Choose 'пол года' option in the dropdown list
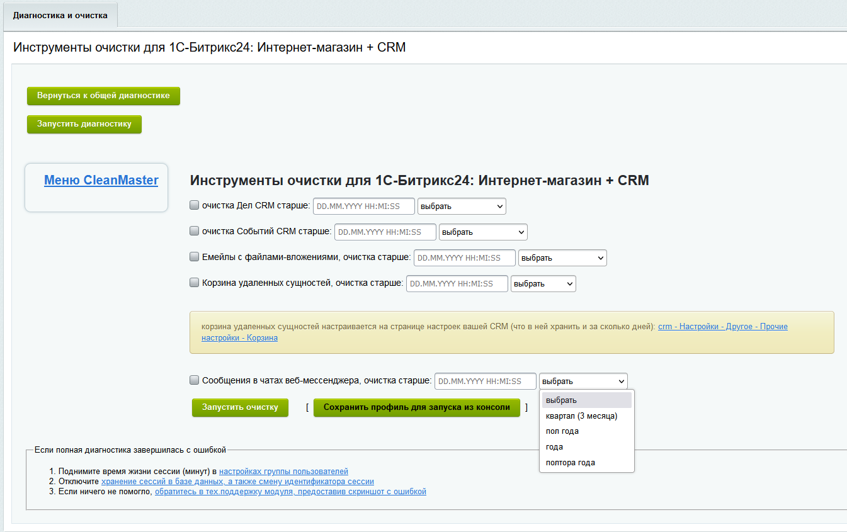 click(x=562, y=431)
